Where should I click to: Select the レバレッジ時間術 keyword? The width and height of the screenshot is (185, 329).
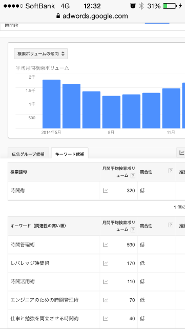[30, 263]
